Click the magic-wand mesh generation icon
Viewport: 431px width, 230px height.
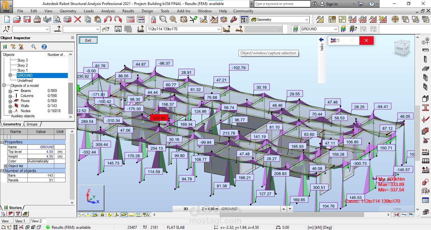click(x=320, y=19)
